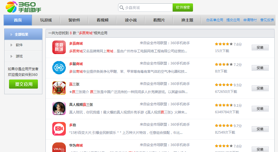Open the 赢三张 title link
Screen dimensions: 278x152
click(x=74, y=84)
